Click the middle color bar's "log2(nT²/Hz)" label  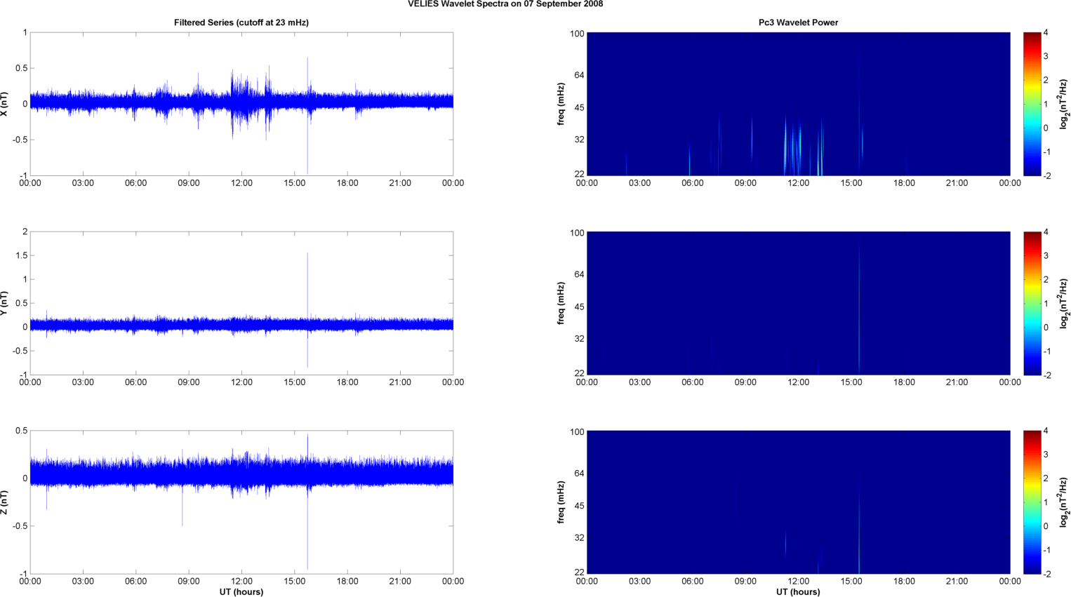1064,303
